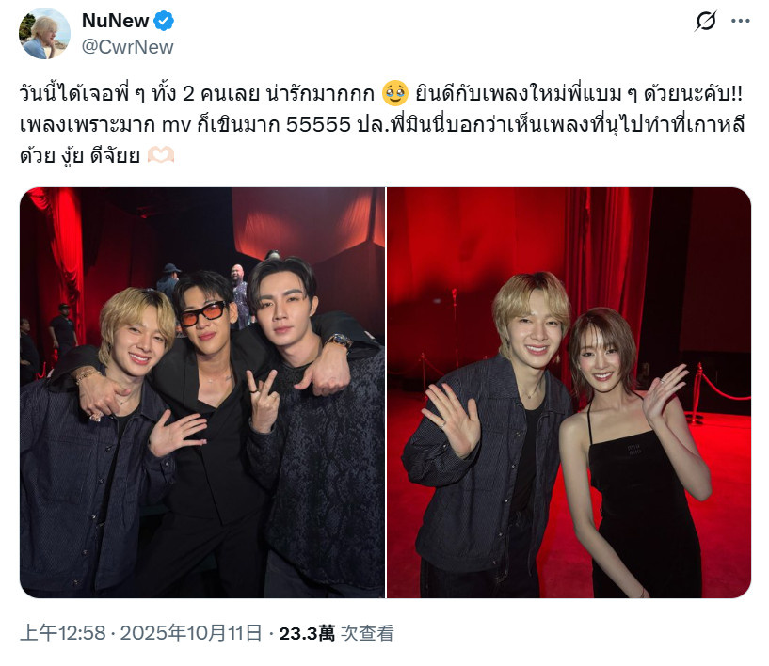Click the 2025年10月11日 date

point(191,633)
